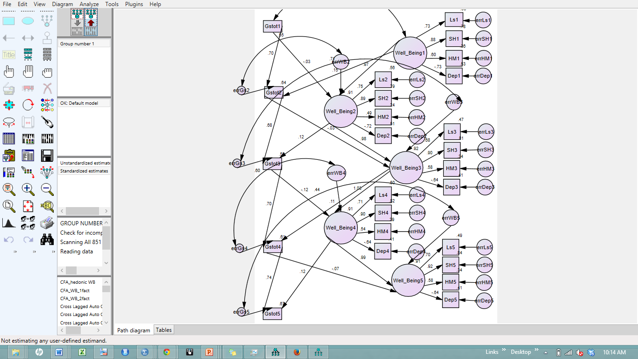
Task: Toggle view to output path diagram
Action: click(x=91, y=22)
